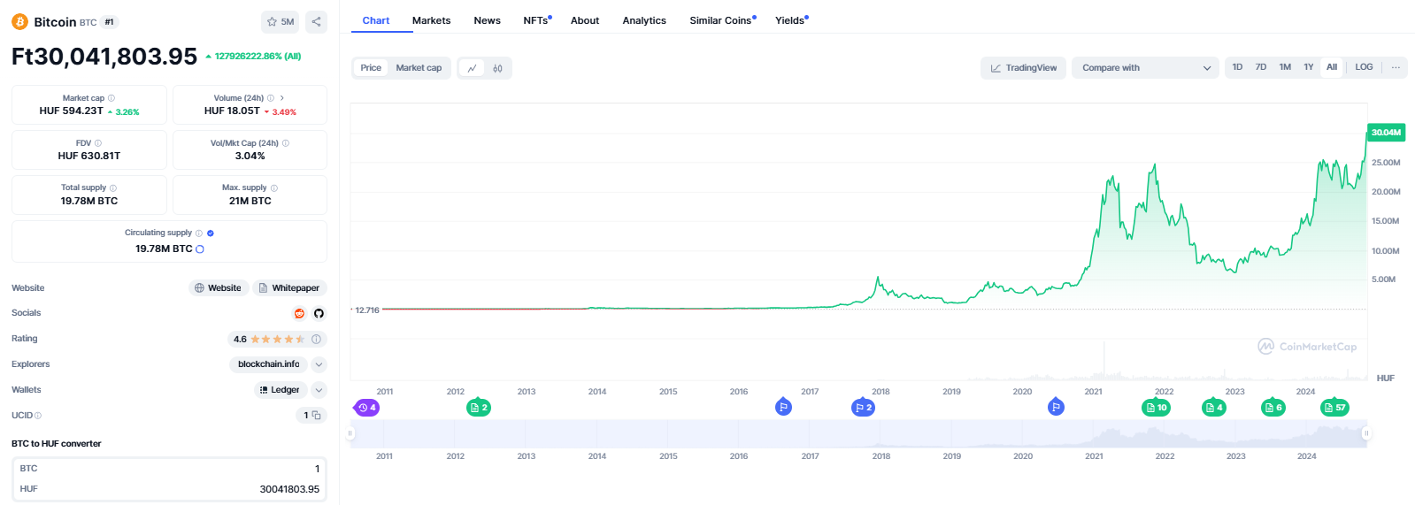
Task: Open the blockchain.info explorer
Action: coord(268,364)
